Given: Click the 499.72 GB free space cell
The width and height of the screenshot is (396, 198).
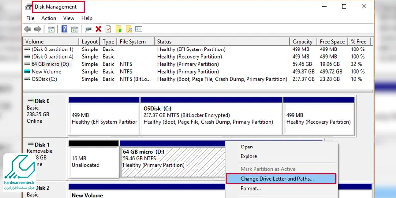Looking at the screenshot, I should (331, 72).
